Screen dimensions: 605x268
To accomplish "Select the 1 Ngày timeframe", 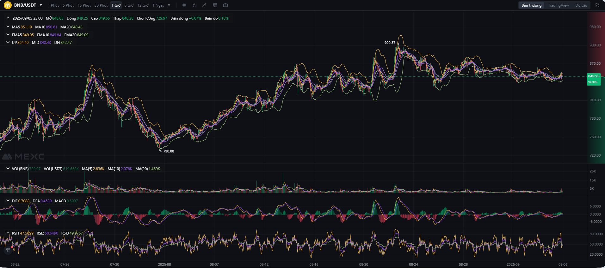I will pos(158,5).
